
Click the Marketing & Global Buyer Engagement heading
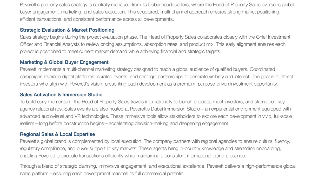[64, 62]
